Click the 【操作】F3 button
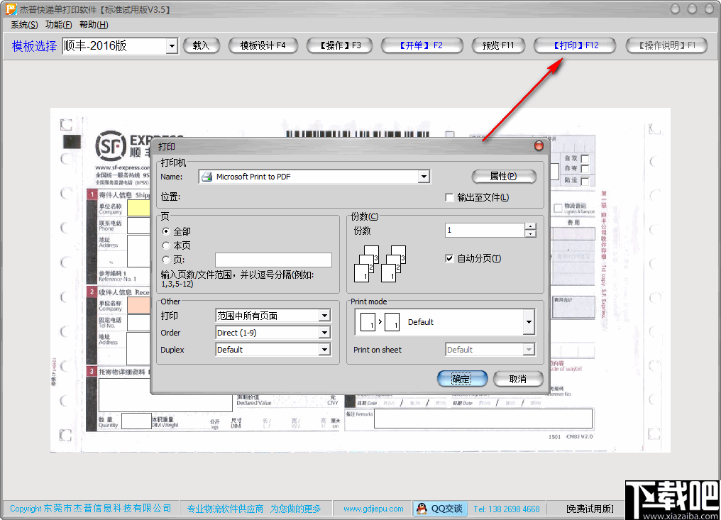The width and height of the screenshot is (721, 520). point(339,45)
